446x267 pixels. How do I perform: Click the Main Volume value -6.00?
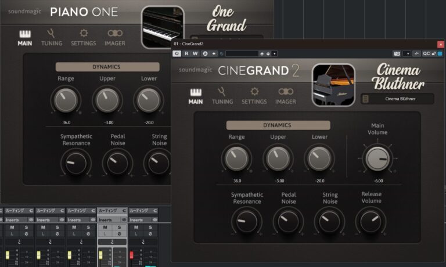pos(378,181)
